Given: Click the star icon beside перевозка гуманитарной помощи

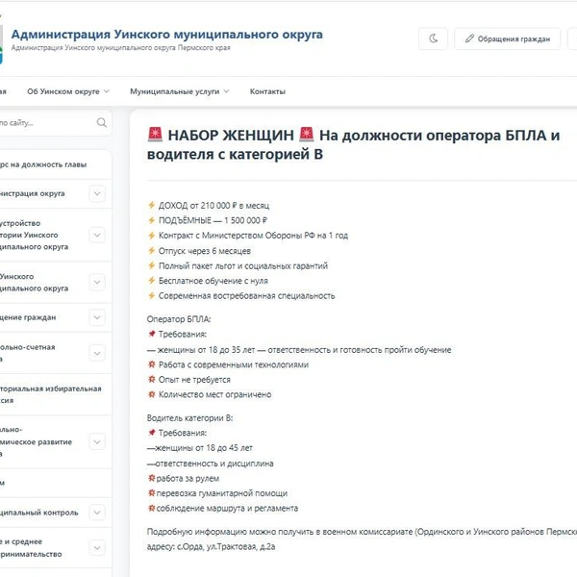Looking at the screenshot, I should [x=151, y=492].
